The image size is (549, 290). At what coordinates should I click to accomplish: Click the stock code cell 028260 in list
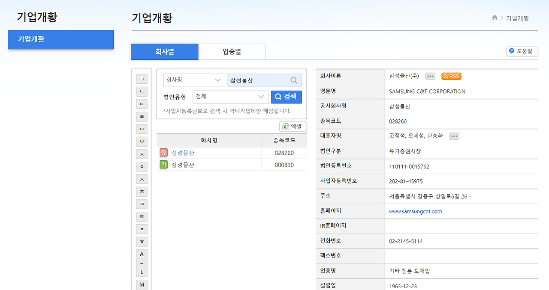(x=284, y=153)
